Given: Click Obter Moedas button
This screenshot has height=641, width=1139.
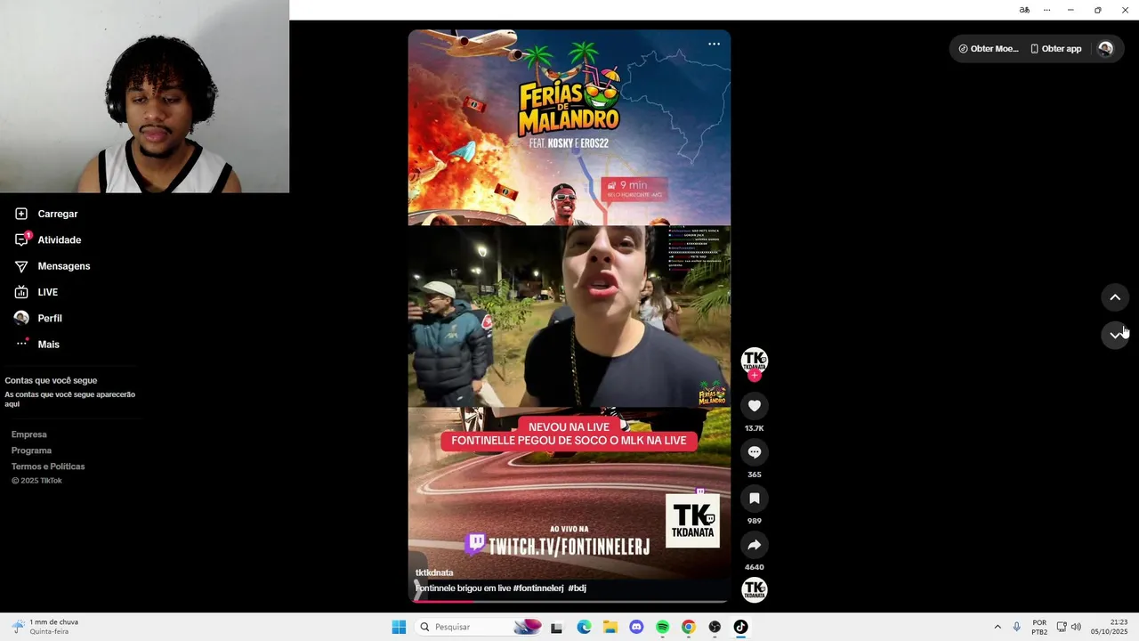Looking at the screenshot, I should point(988,49).
